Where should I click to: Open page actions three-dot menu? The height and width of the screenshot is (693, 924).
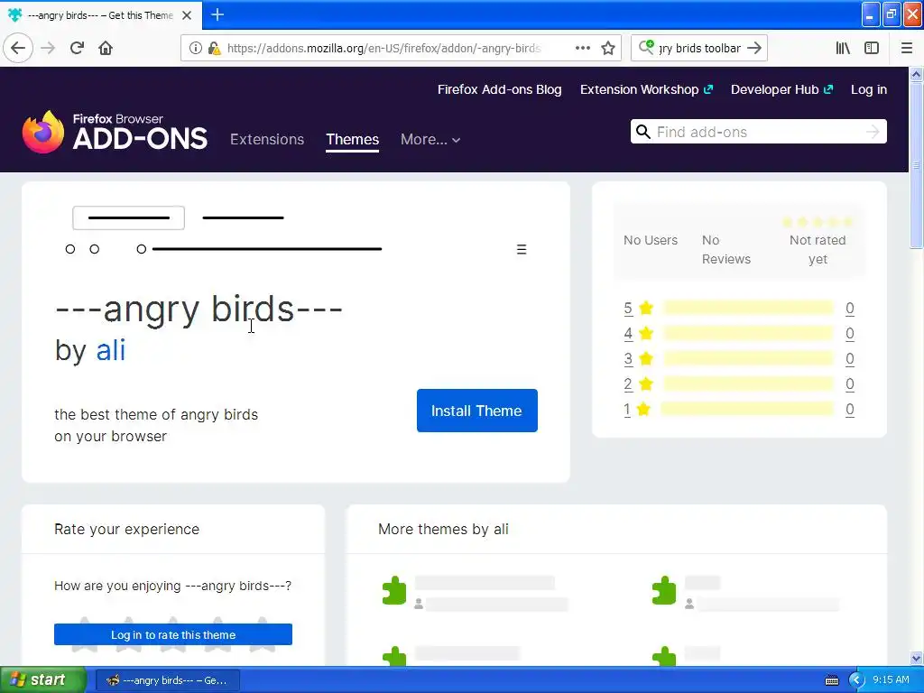click(x=583, y=49)
